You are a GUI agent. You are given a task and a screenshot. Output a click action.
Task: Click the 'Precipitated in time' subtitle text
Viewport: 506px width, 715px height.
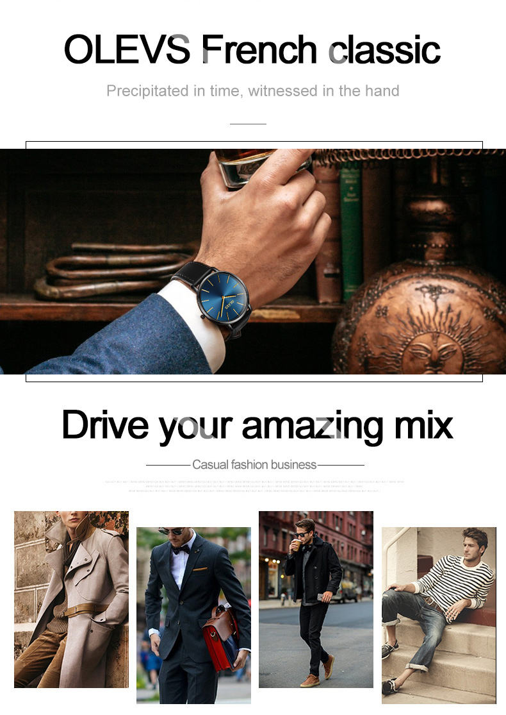253,91
